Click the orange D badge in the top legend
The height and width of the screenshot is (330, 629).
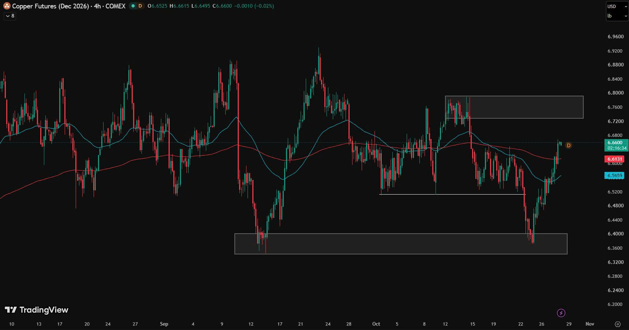[x=140, y=6]
